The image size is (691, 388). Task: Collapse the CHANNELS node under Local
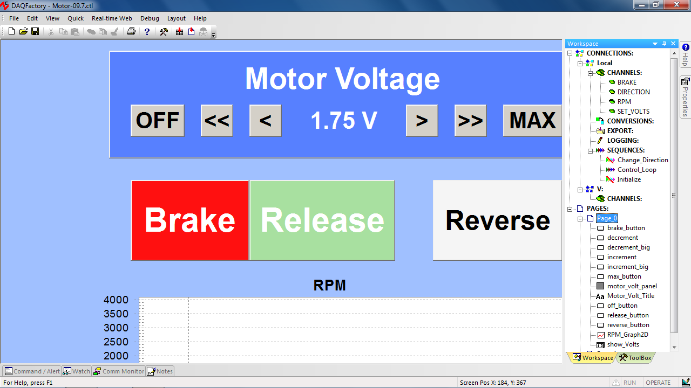click(590, 73)
